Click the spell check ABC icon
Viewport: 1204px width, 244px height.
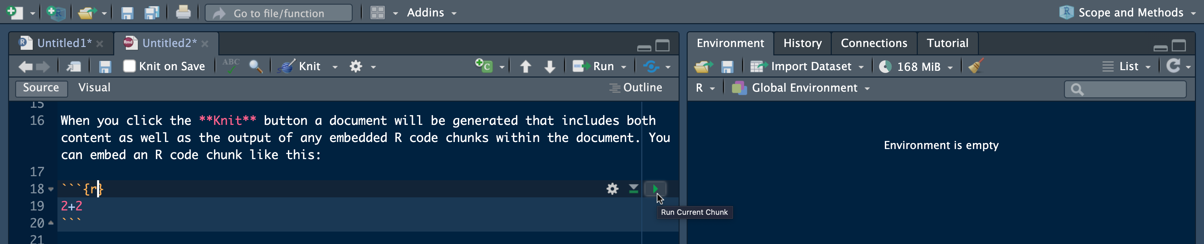[x=231, y=66]
